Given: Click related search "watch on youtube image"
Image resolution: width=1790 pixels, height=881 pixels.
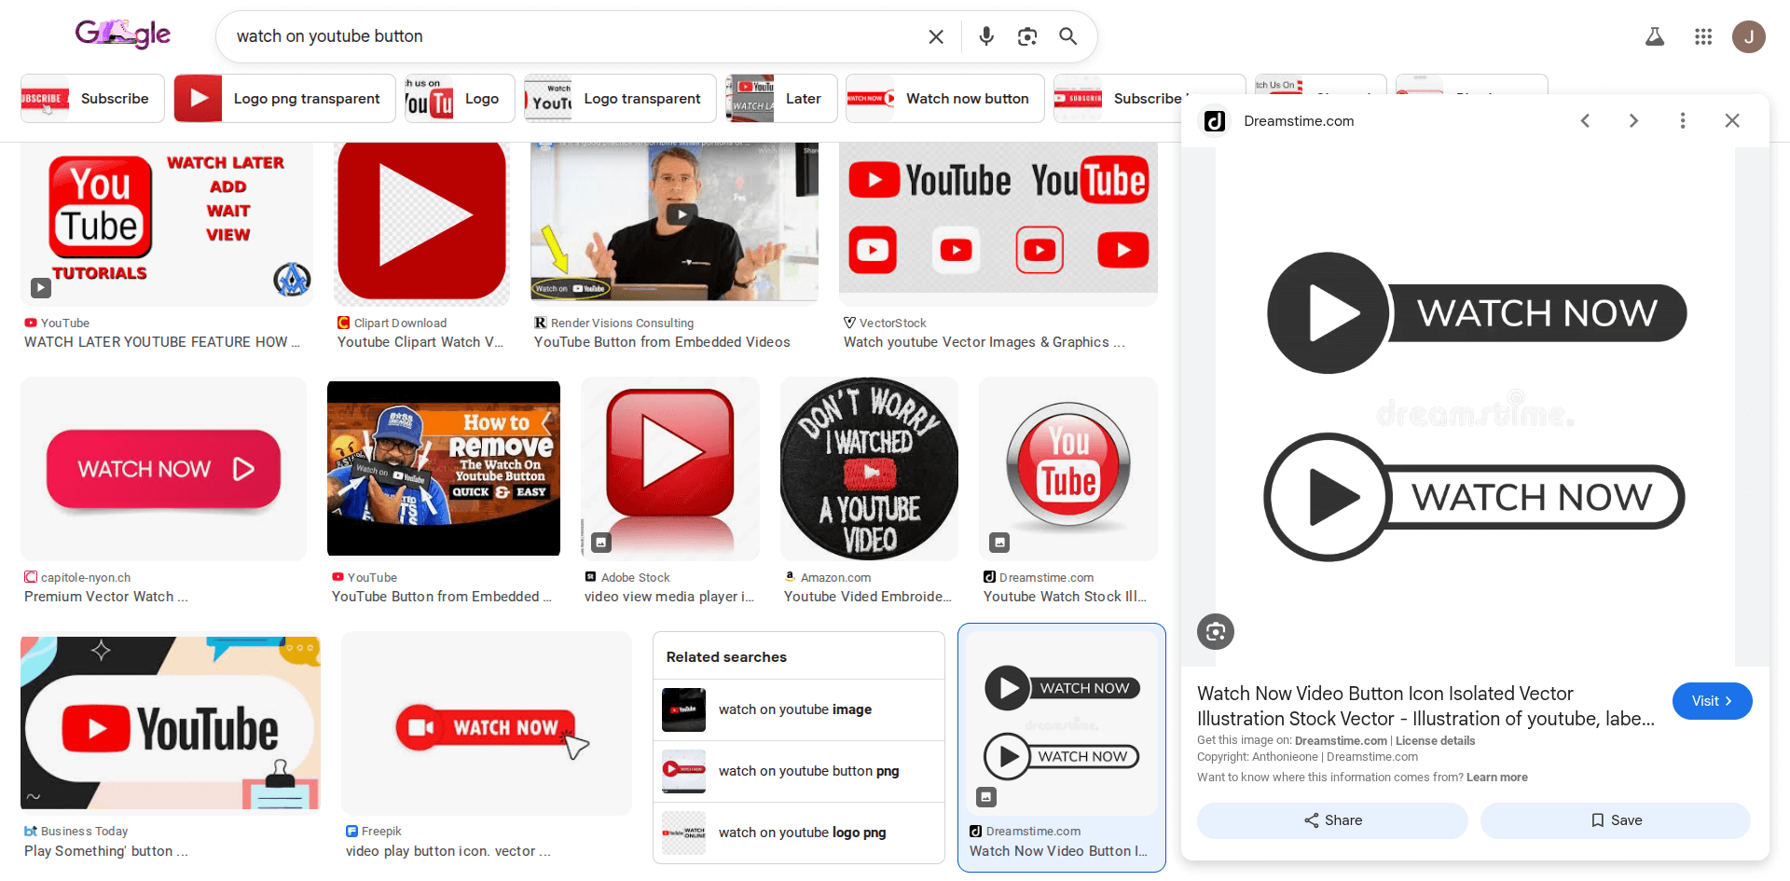Looking at the screenshot, I should point(794,709).
